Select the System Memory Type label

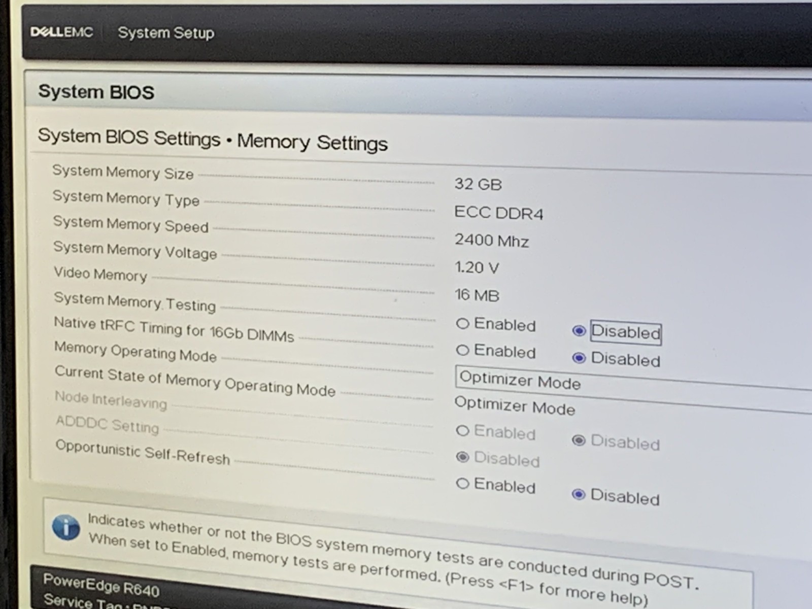(126, 198)
